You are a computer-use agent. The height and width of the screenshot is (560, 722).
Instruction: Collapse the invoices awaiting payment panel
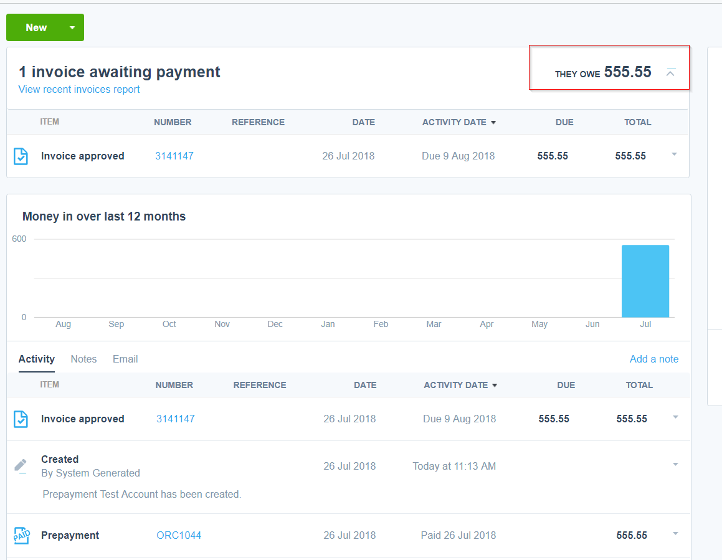670,73
